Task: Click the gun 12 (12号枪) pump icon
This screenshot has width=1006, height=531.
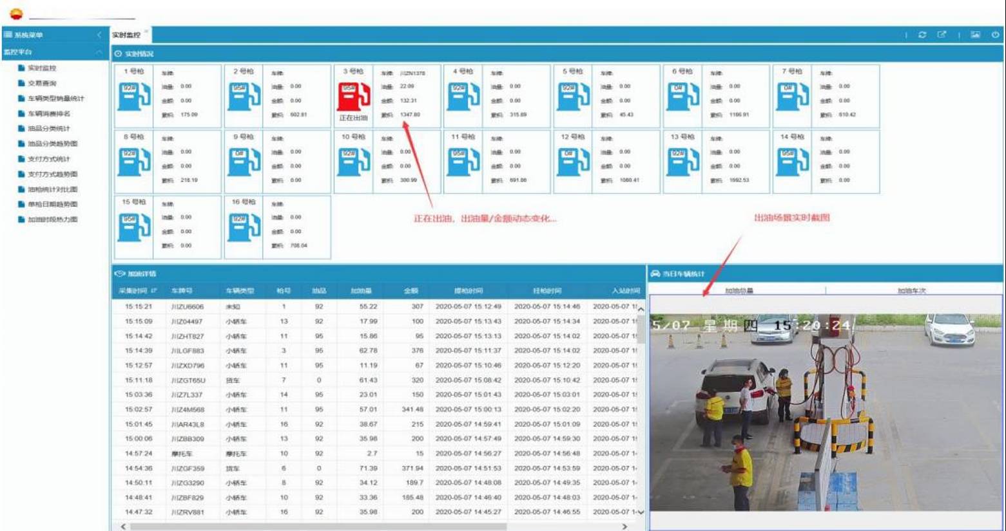Action: coord(572,162)
